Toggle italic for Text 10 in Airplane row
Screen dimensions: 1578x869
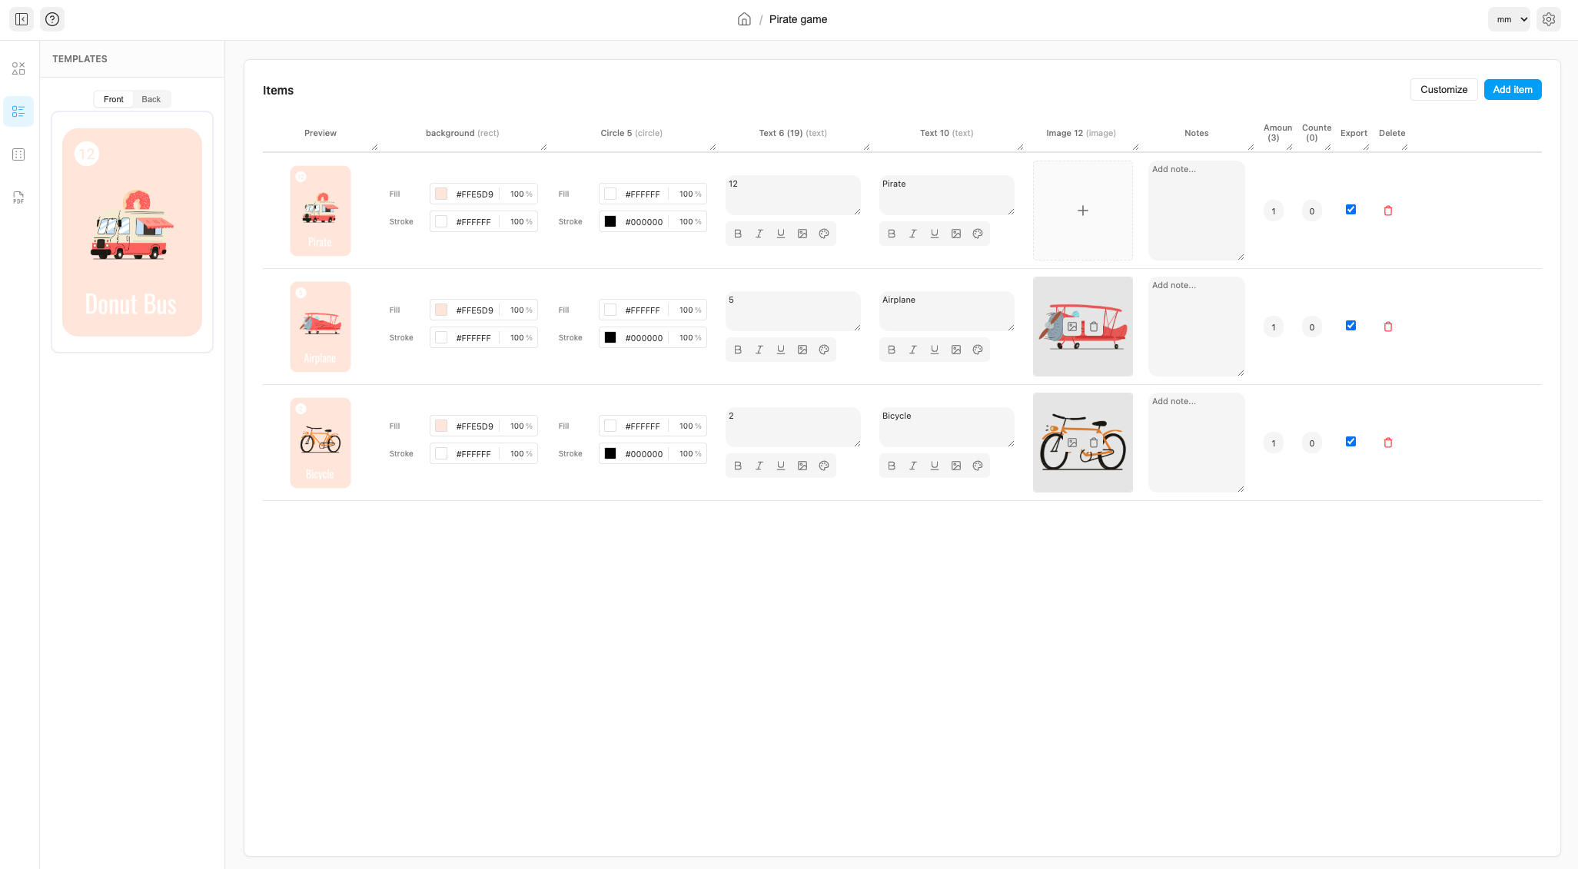(x=913, y=350)
